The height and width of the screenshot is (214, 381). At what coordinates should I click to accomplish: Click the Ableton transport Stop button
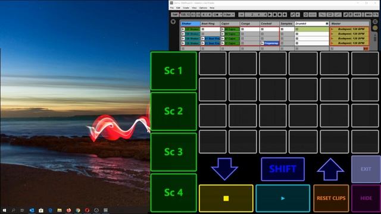pyautogui.click(x=275, y=15)
